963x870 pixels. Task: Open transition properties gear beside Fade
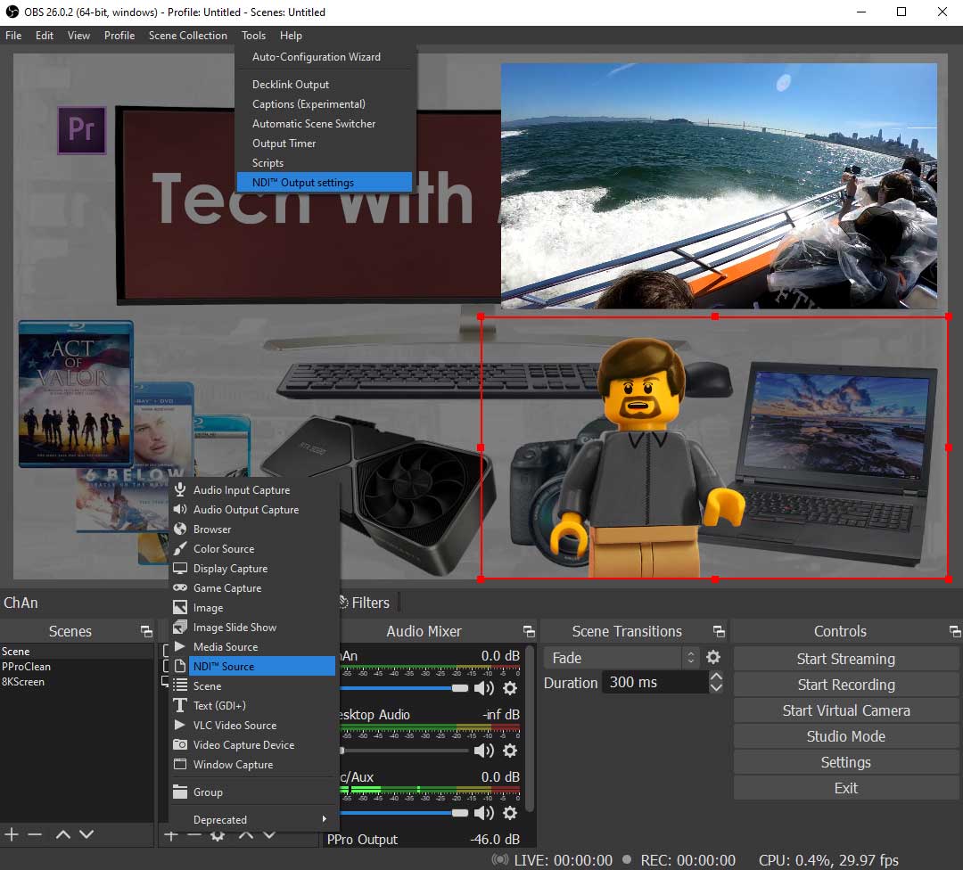coord(713,658)
